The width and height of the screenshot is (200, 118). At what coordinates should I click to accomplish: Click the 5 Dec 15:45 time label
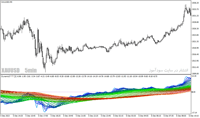pos(30,116)
